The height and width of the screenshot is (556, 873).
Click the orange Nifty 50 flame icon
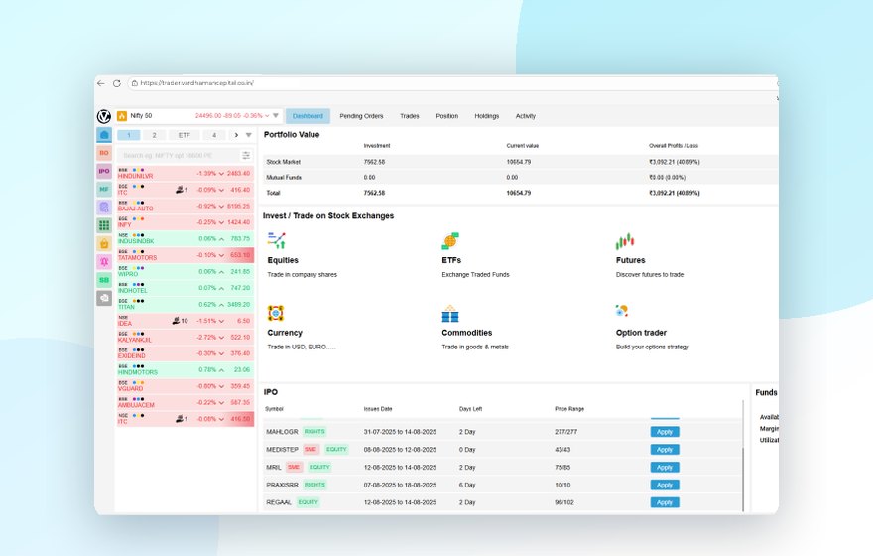click(x=122, y=116)
